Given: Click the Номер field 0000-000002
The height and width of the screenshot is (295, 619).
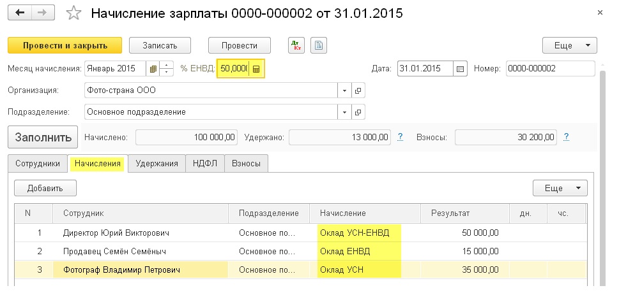Looking at the screenshot, I should click(550, 69).
